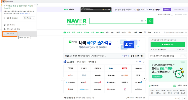188x100 pixels.
Task: Open the 회원가입 sign-up link
Action: click(x=180, y=50)
